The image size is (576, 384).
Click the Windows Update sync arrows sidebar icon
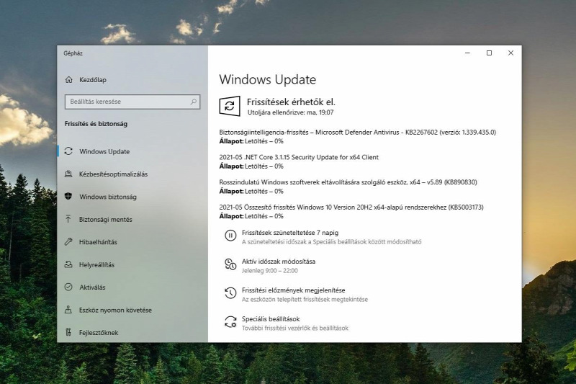68,151
